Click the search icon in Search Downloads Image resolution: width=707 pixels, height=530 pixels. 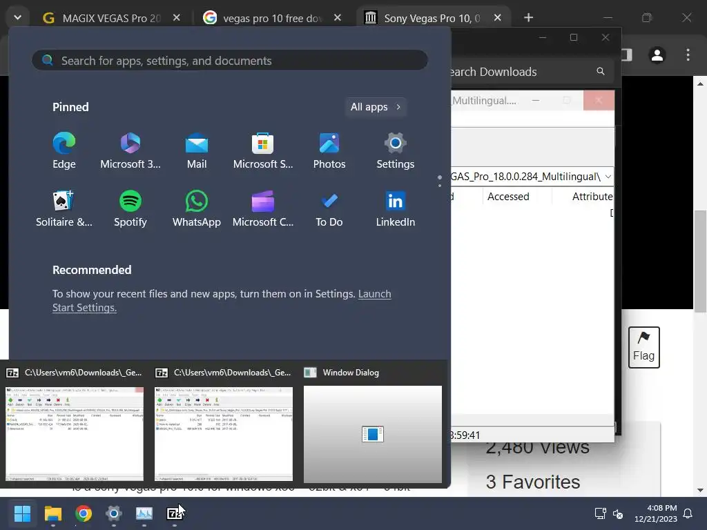[x=601, y=71]
